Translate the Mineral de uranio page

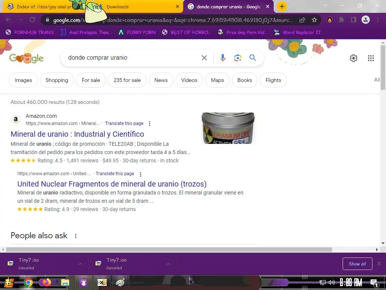pyautogui.click(x=124, y=123)
